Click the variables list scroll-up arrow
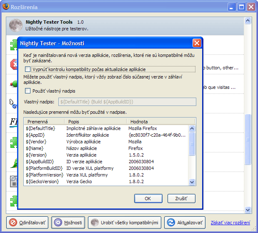The image size is (258, 233). click(x=192, y=128)
